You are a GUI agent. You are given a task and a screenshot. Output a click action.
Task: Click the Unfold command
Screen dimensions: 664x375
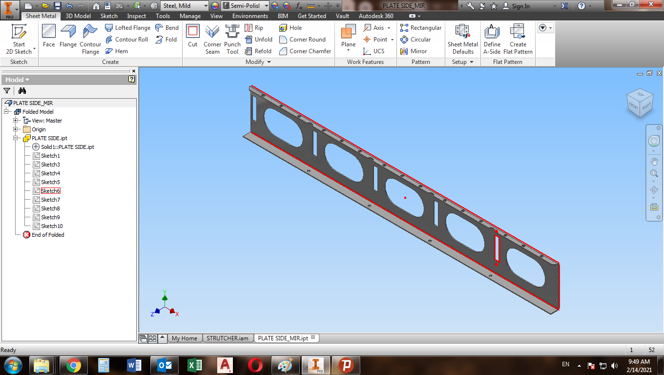258,40
